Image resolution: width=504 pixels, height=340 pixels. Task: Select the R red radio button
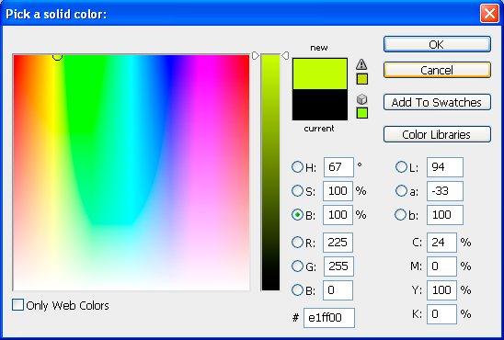coord(297,243)
